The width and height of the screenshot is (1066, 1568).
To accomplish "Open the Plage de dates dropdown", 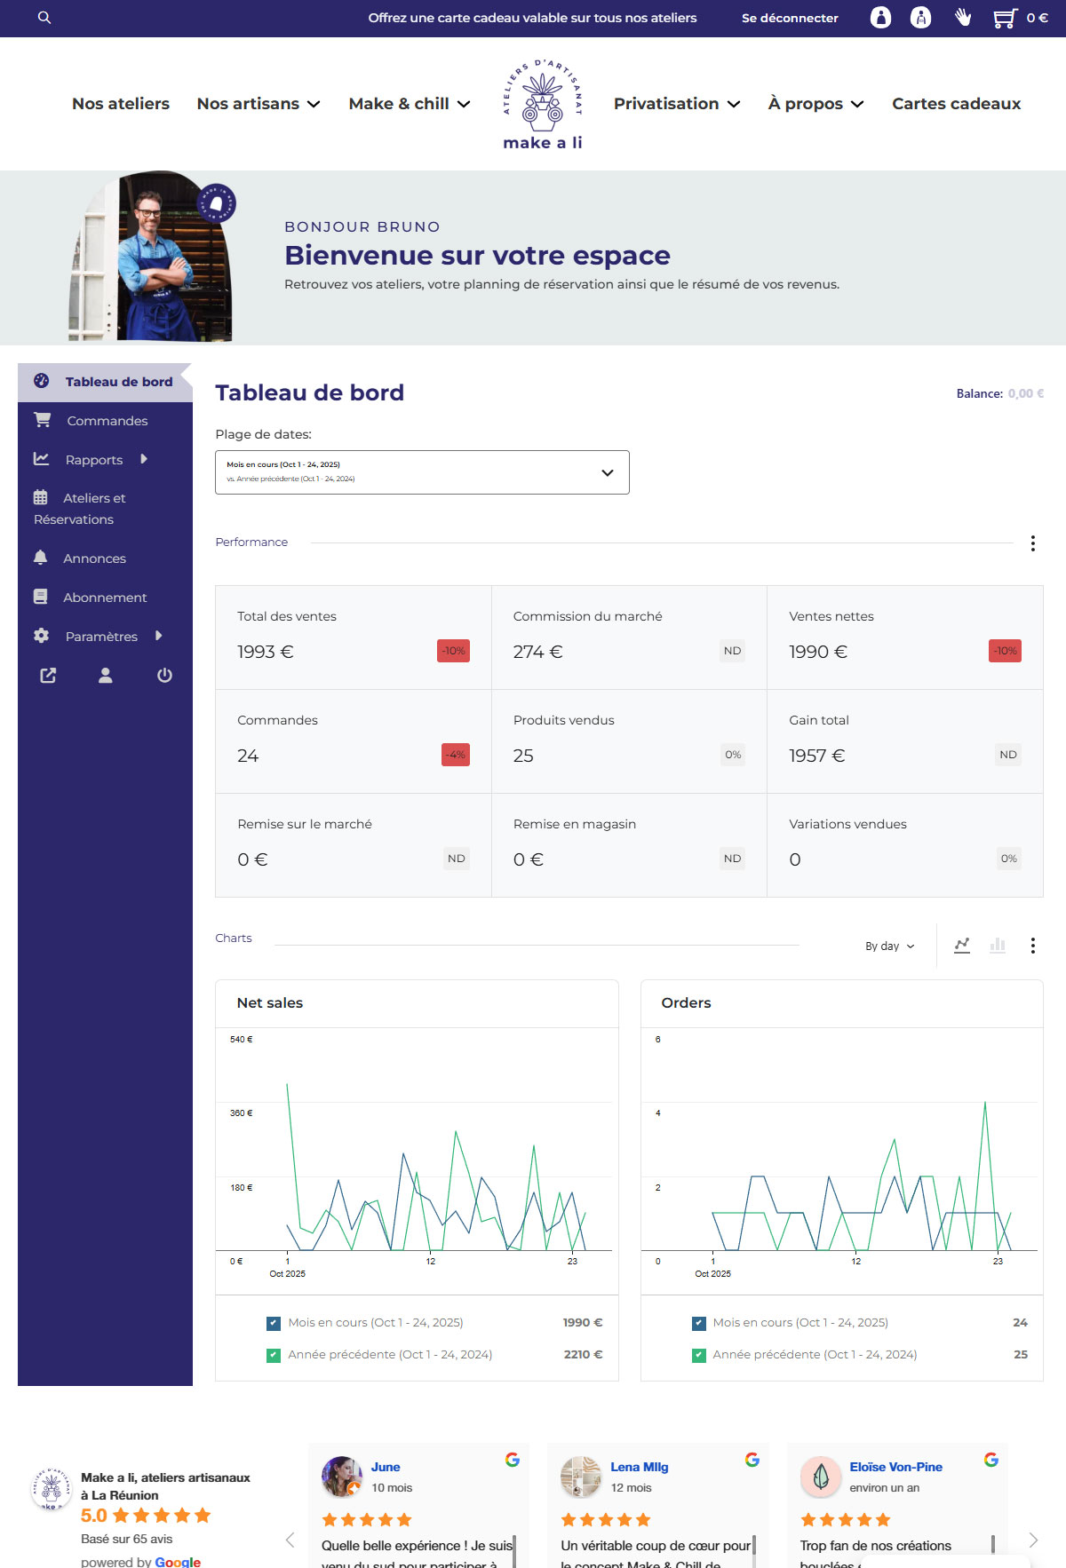I will click(x=422, y=472).
